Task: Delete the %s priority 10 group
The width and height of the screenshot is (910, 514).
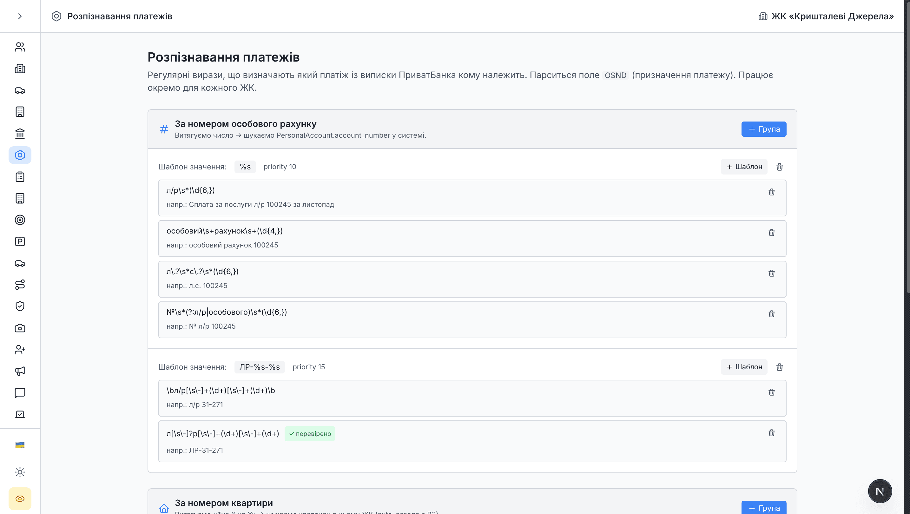Action: click(x=780, y=167)
